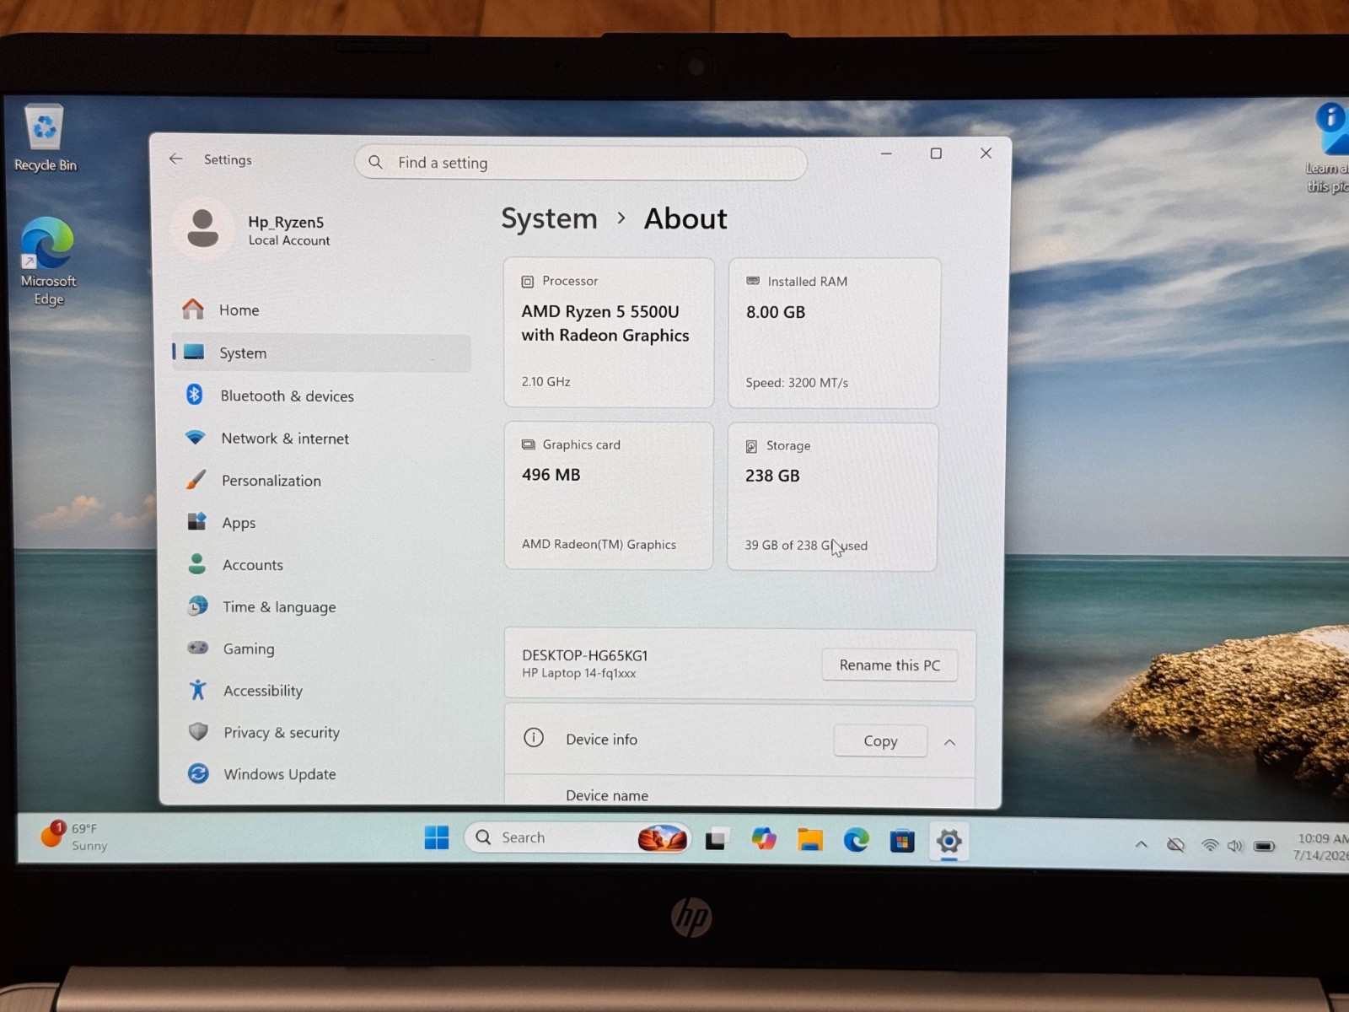Open Task View on the taskbar
The image size is (1349, 1012).
[716, 839]
